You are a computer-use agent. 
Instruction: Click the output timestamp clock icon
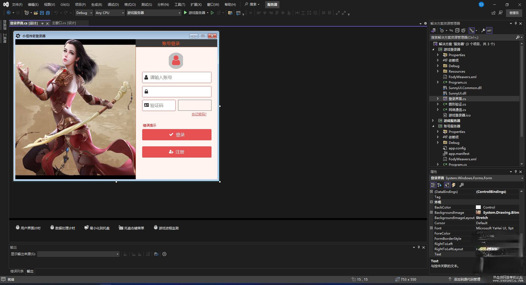click(x=164, y=254)
